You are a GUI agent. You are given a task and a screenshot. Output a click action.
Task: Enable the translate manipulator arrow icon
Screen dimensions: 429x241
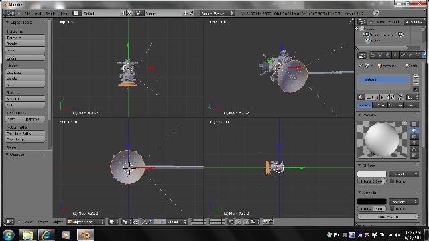(x=150, y=222)
